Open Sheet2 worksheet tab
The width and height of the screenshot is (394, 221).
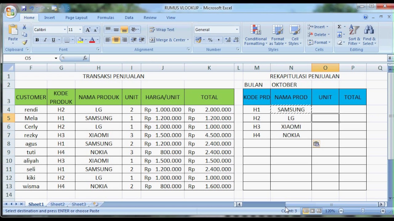(58, 204)
